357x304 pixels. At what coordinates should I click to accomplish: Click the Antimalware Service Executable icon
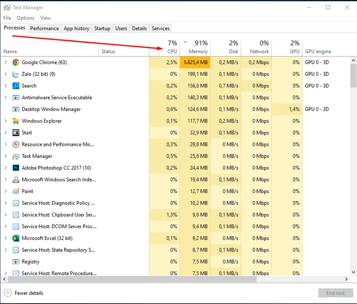point(16,98)
